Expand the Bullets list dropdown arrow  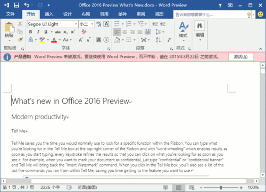(122, 24)
